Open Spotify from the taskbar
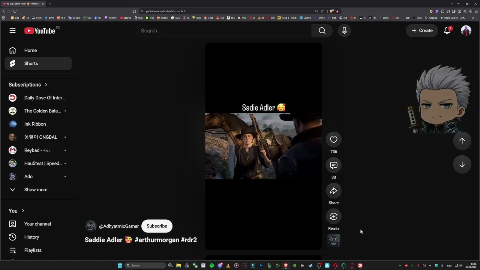This screenshot has height=270, width=480. pyautogui.click(x=211, y=265)
